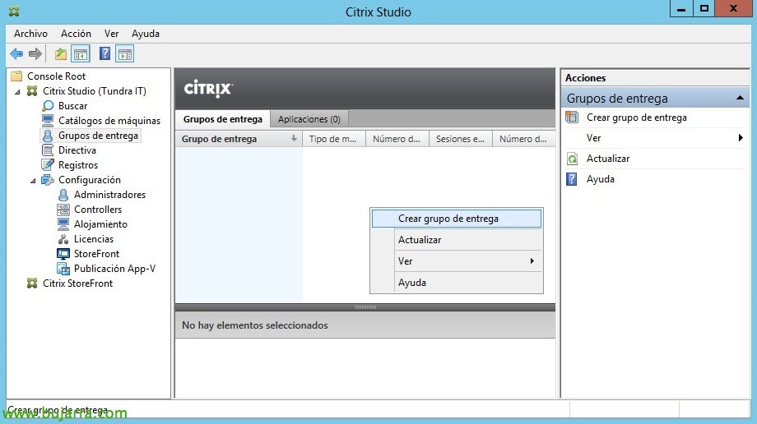This screenshot has width=757, height=424.
Task: Select Licencias label in the tree
Action: [x=94, y=239]
